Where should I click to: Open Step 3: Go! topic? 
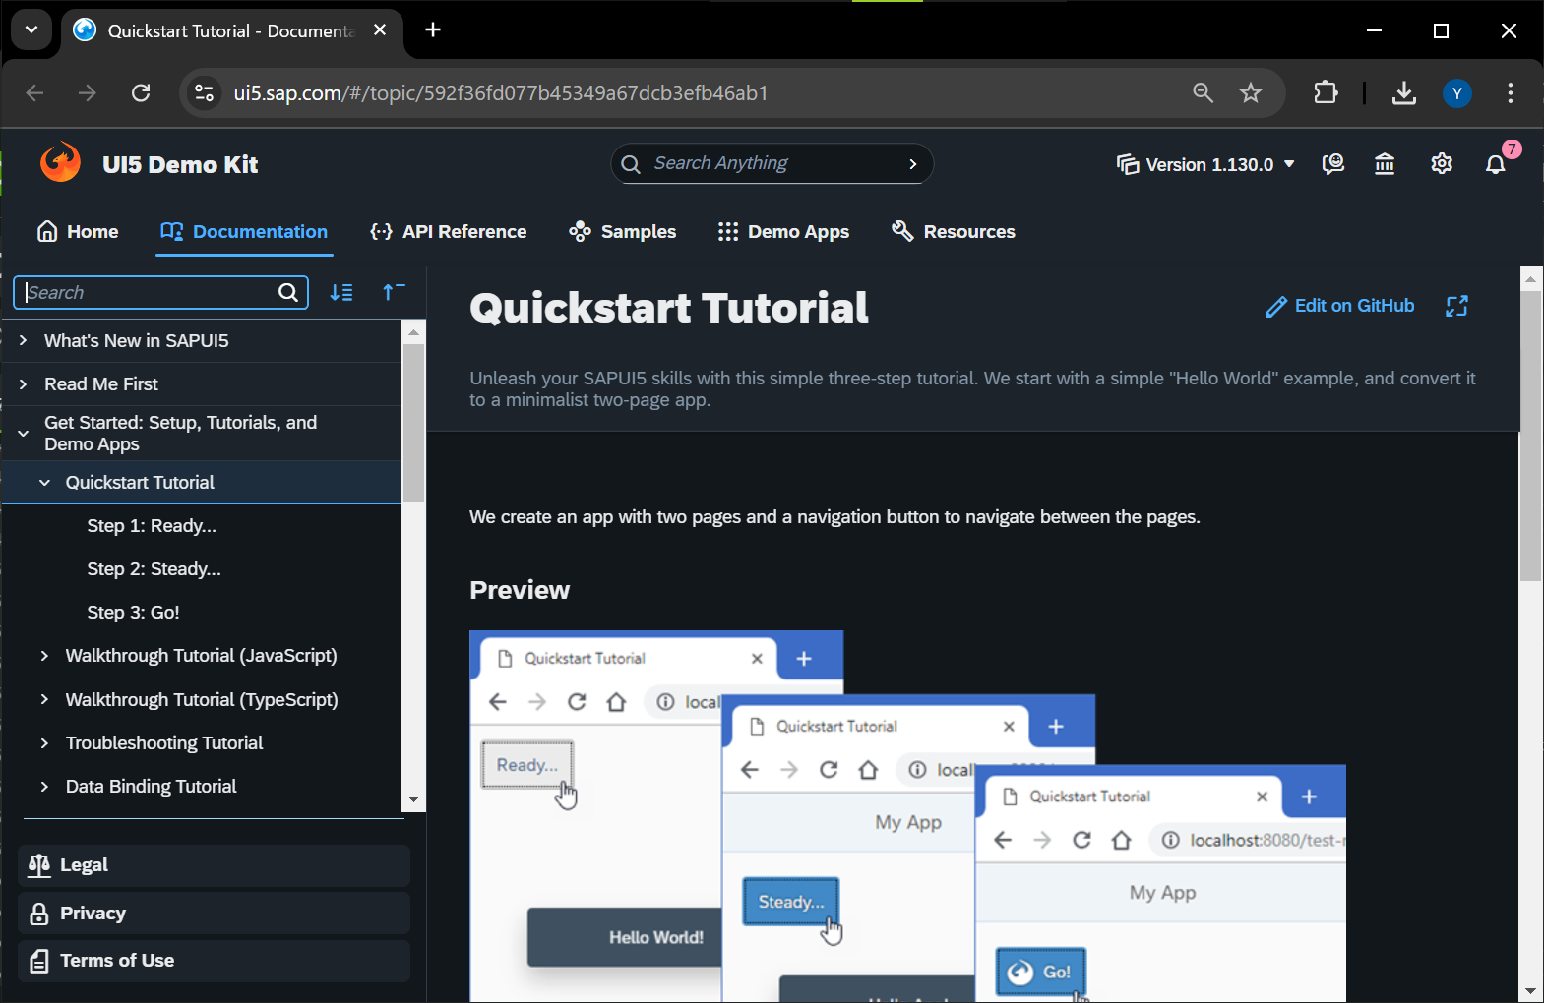coord(133,612)
